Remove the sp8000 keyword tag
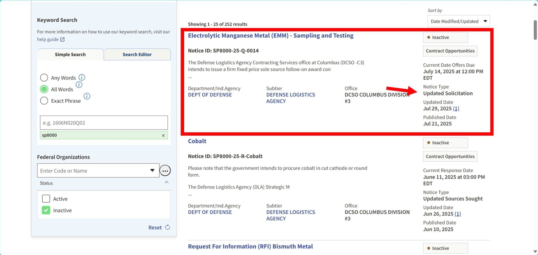Viewport: 538px width, 255px height. coord(163,136)
